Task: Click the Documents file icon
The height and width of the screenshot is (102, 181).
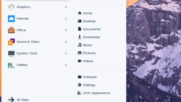Action: pos(79,29)
